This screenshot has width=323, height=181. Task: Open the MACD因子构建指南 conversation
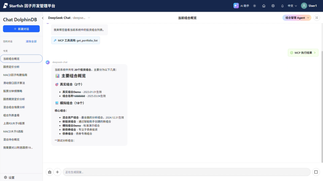pyautogui.click(x=21, y=75)
